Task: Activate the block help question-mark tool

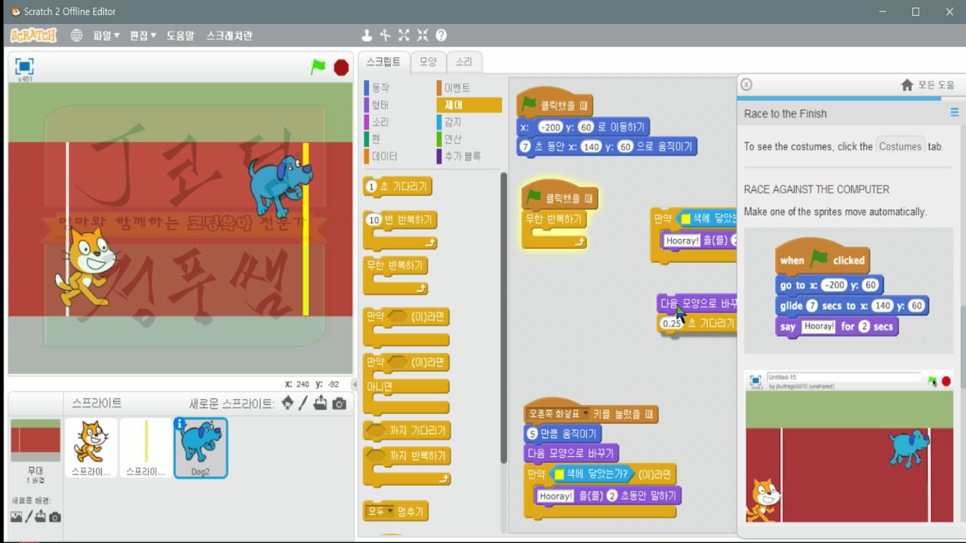Action: [441, 35]
